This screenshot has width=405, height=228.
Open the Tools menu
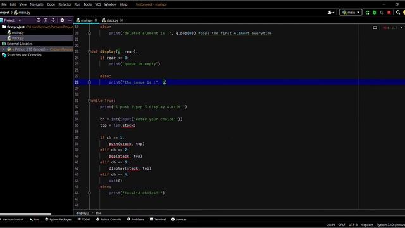pyautogui.click(x=87, y=4)
